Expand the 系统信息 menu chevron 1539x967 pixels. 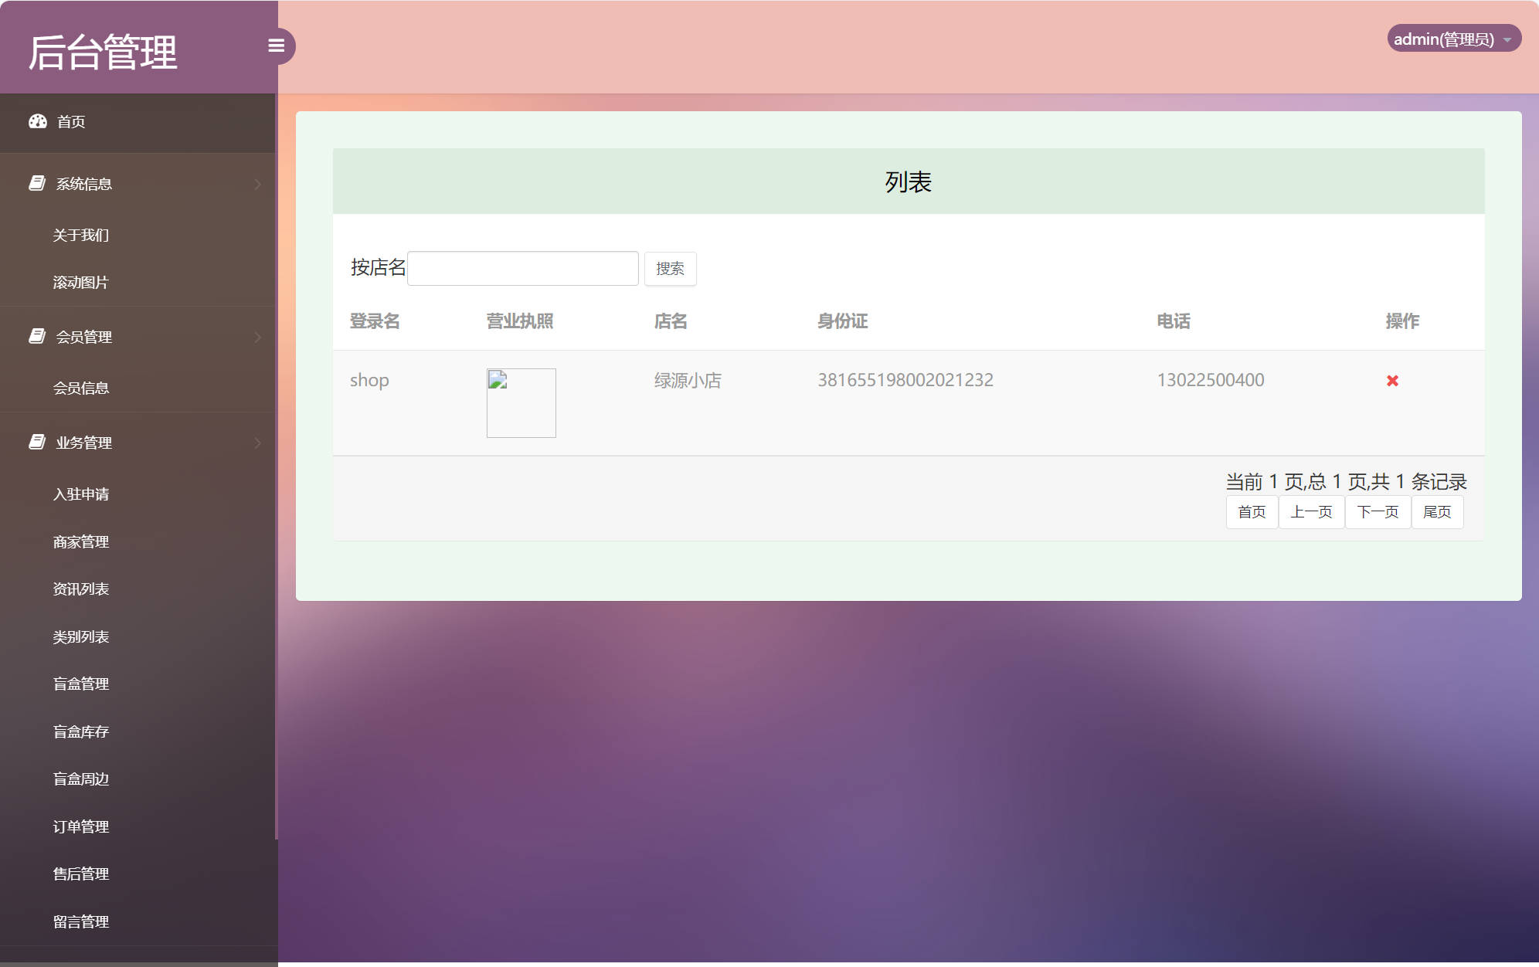coord(257,184)
